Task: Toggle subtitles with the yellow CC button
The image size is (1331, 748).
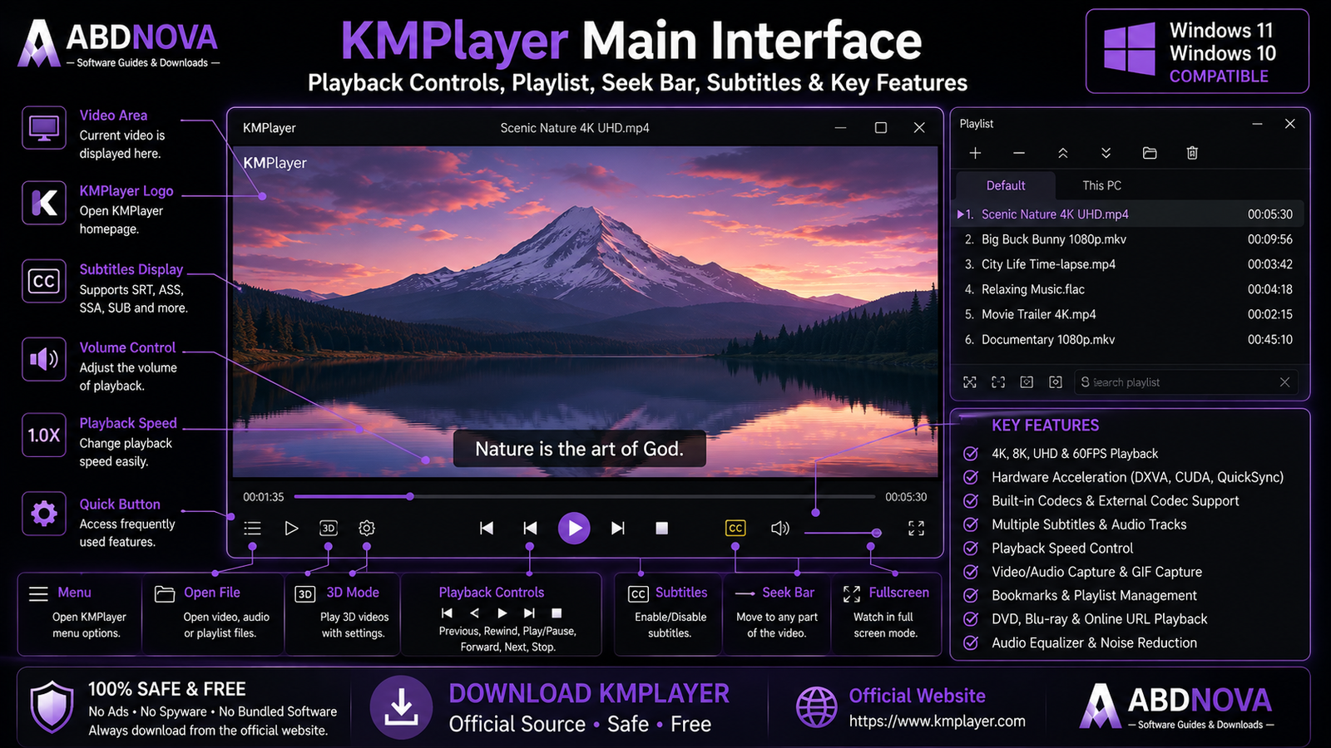Action: (x=735, y=528)
